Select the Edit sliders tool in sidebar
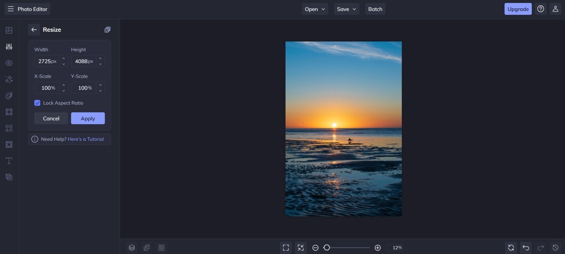Image resolution: width=565 pixels, height=254 pixels. click(x=9, y=47)
